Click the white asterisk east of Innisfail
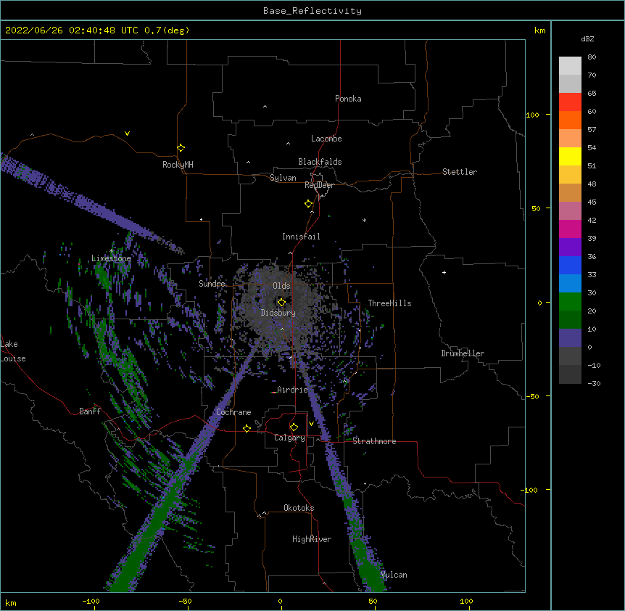 tap(364, 220)
